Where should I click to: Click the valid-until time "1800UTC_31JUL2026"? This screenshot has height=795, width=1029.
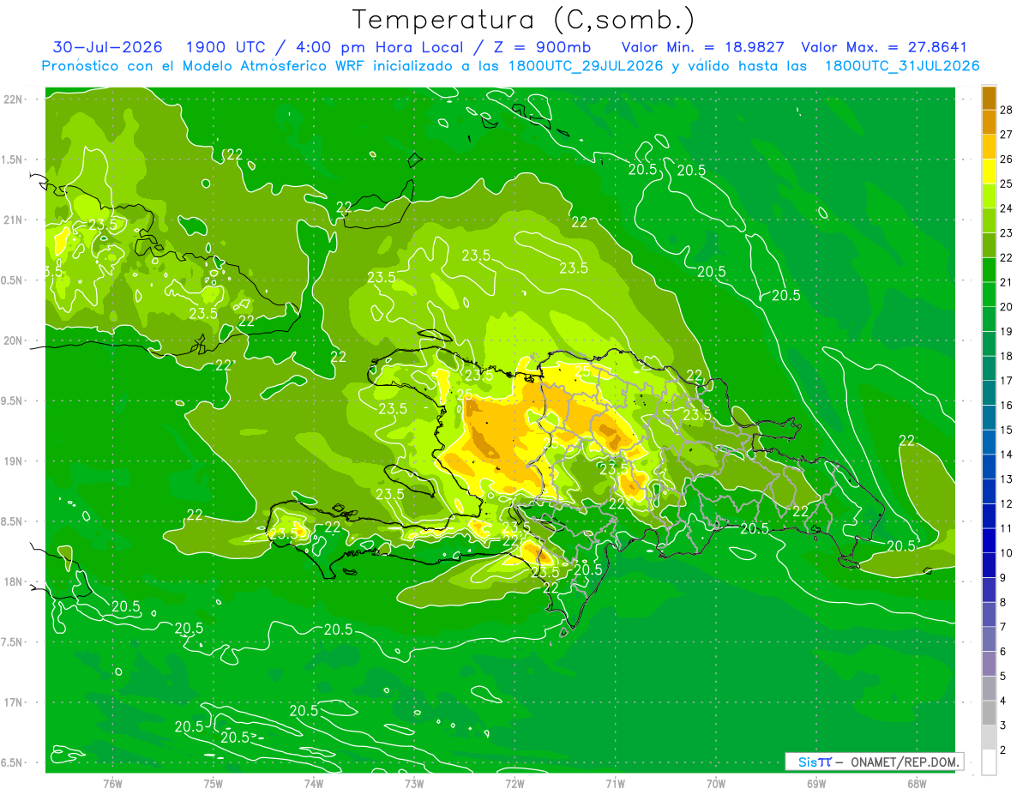tap(901, 66)
